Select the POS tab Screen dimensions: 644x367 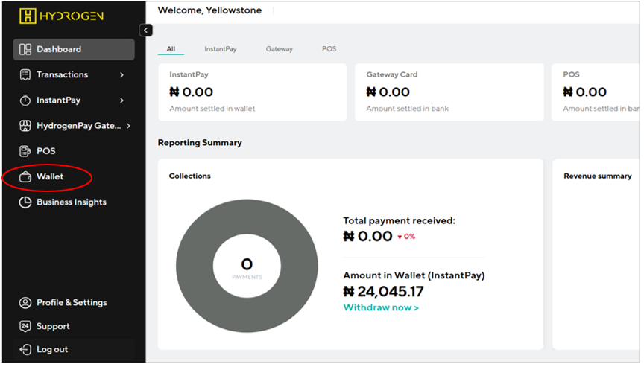pyautogui.click(x=329, y=49)
